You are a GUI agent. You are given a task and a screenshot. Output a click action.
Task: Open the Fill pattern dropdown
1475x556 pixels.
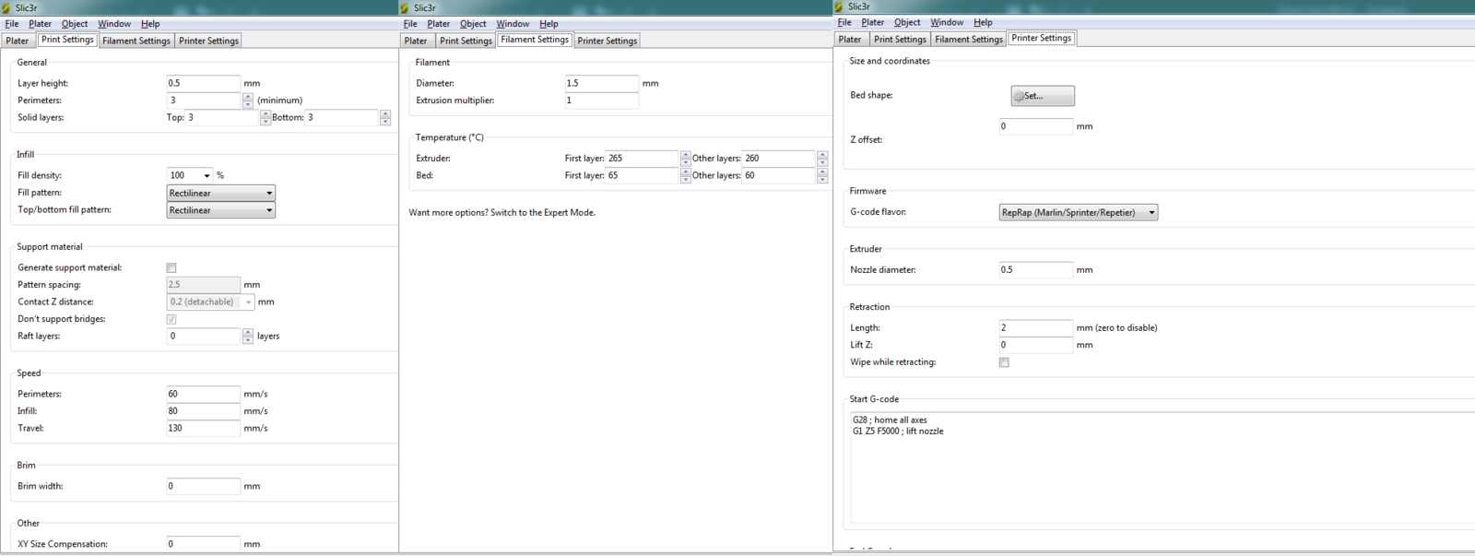point(221,194)
